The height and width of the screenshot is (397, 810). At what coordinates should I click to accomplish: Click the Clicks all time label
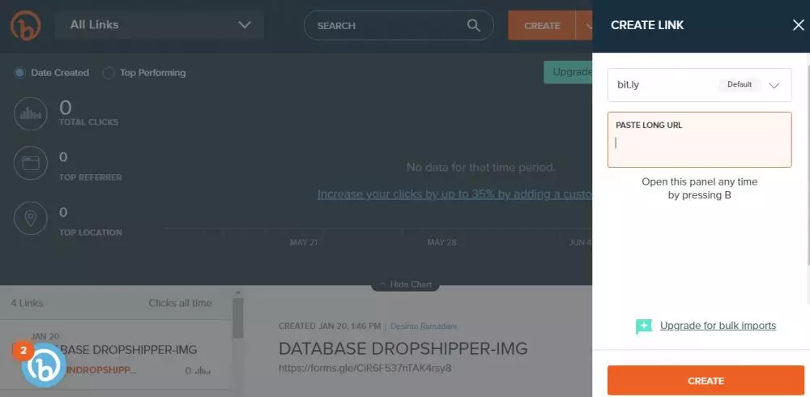pyautogui.click(x=181, y=303)
